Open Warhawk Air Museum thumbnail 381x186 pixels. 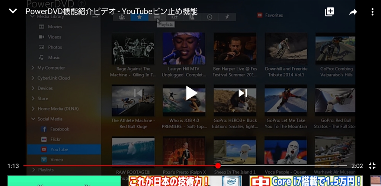[x=335, y=152]
